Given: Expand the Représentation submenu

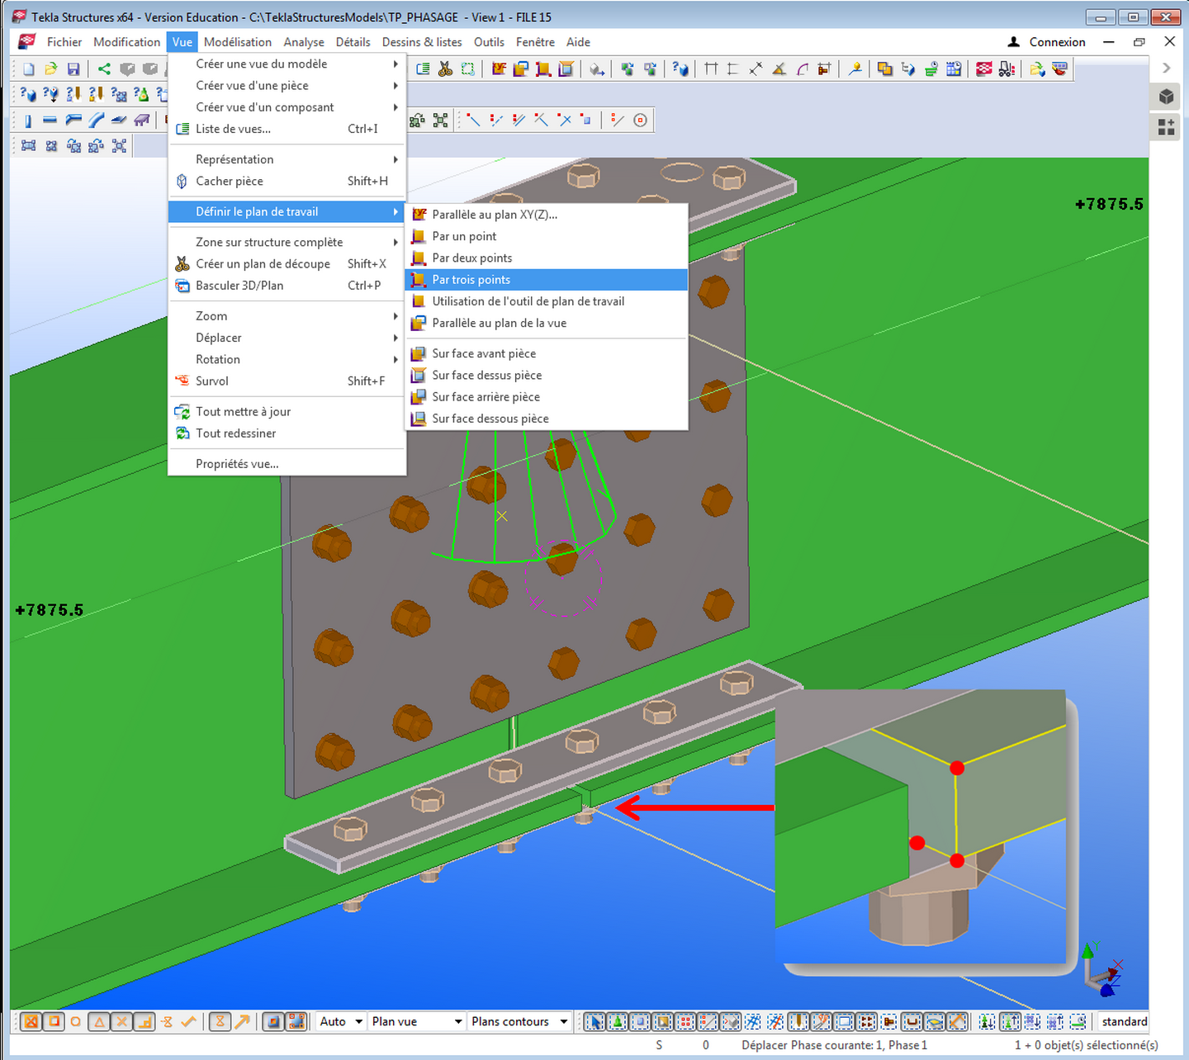Looking at the screenshot, I should 287,159.
